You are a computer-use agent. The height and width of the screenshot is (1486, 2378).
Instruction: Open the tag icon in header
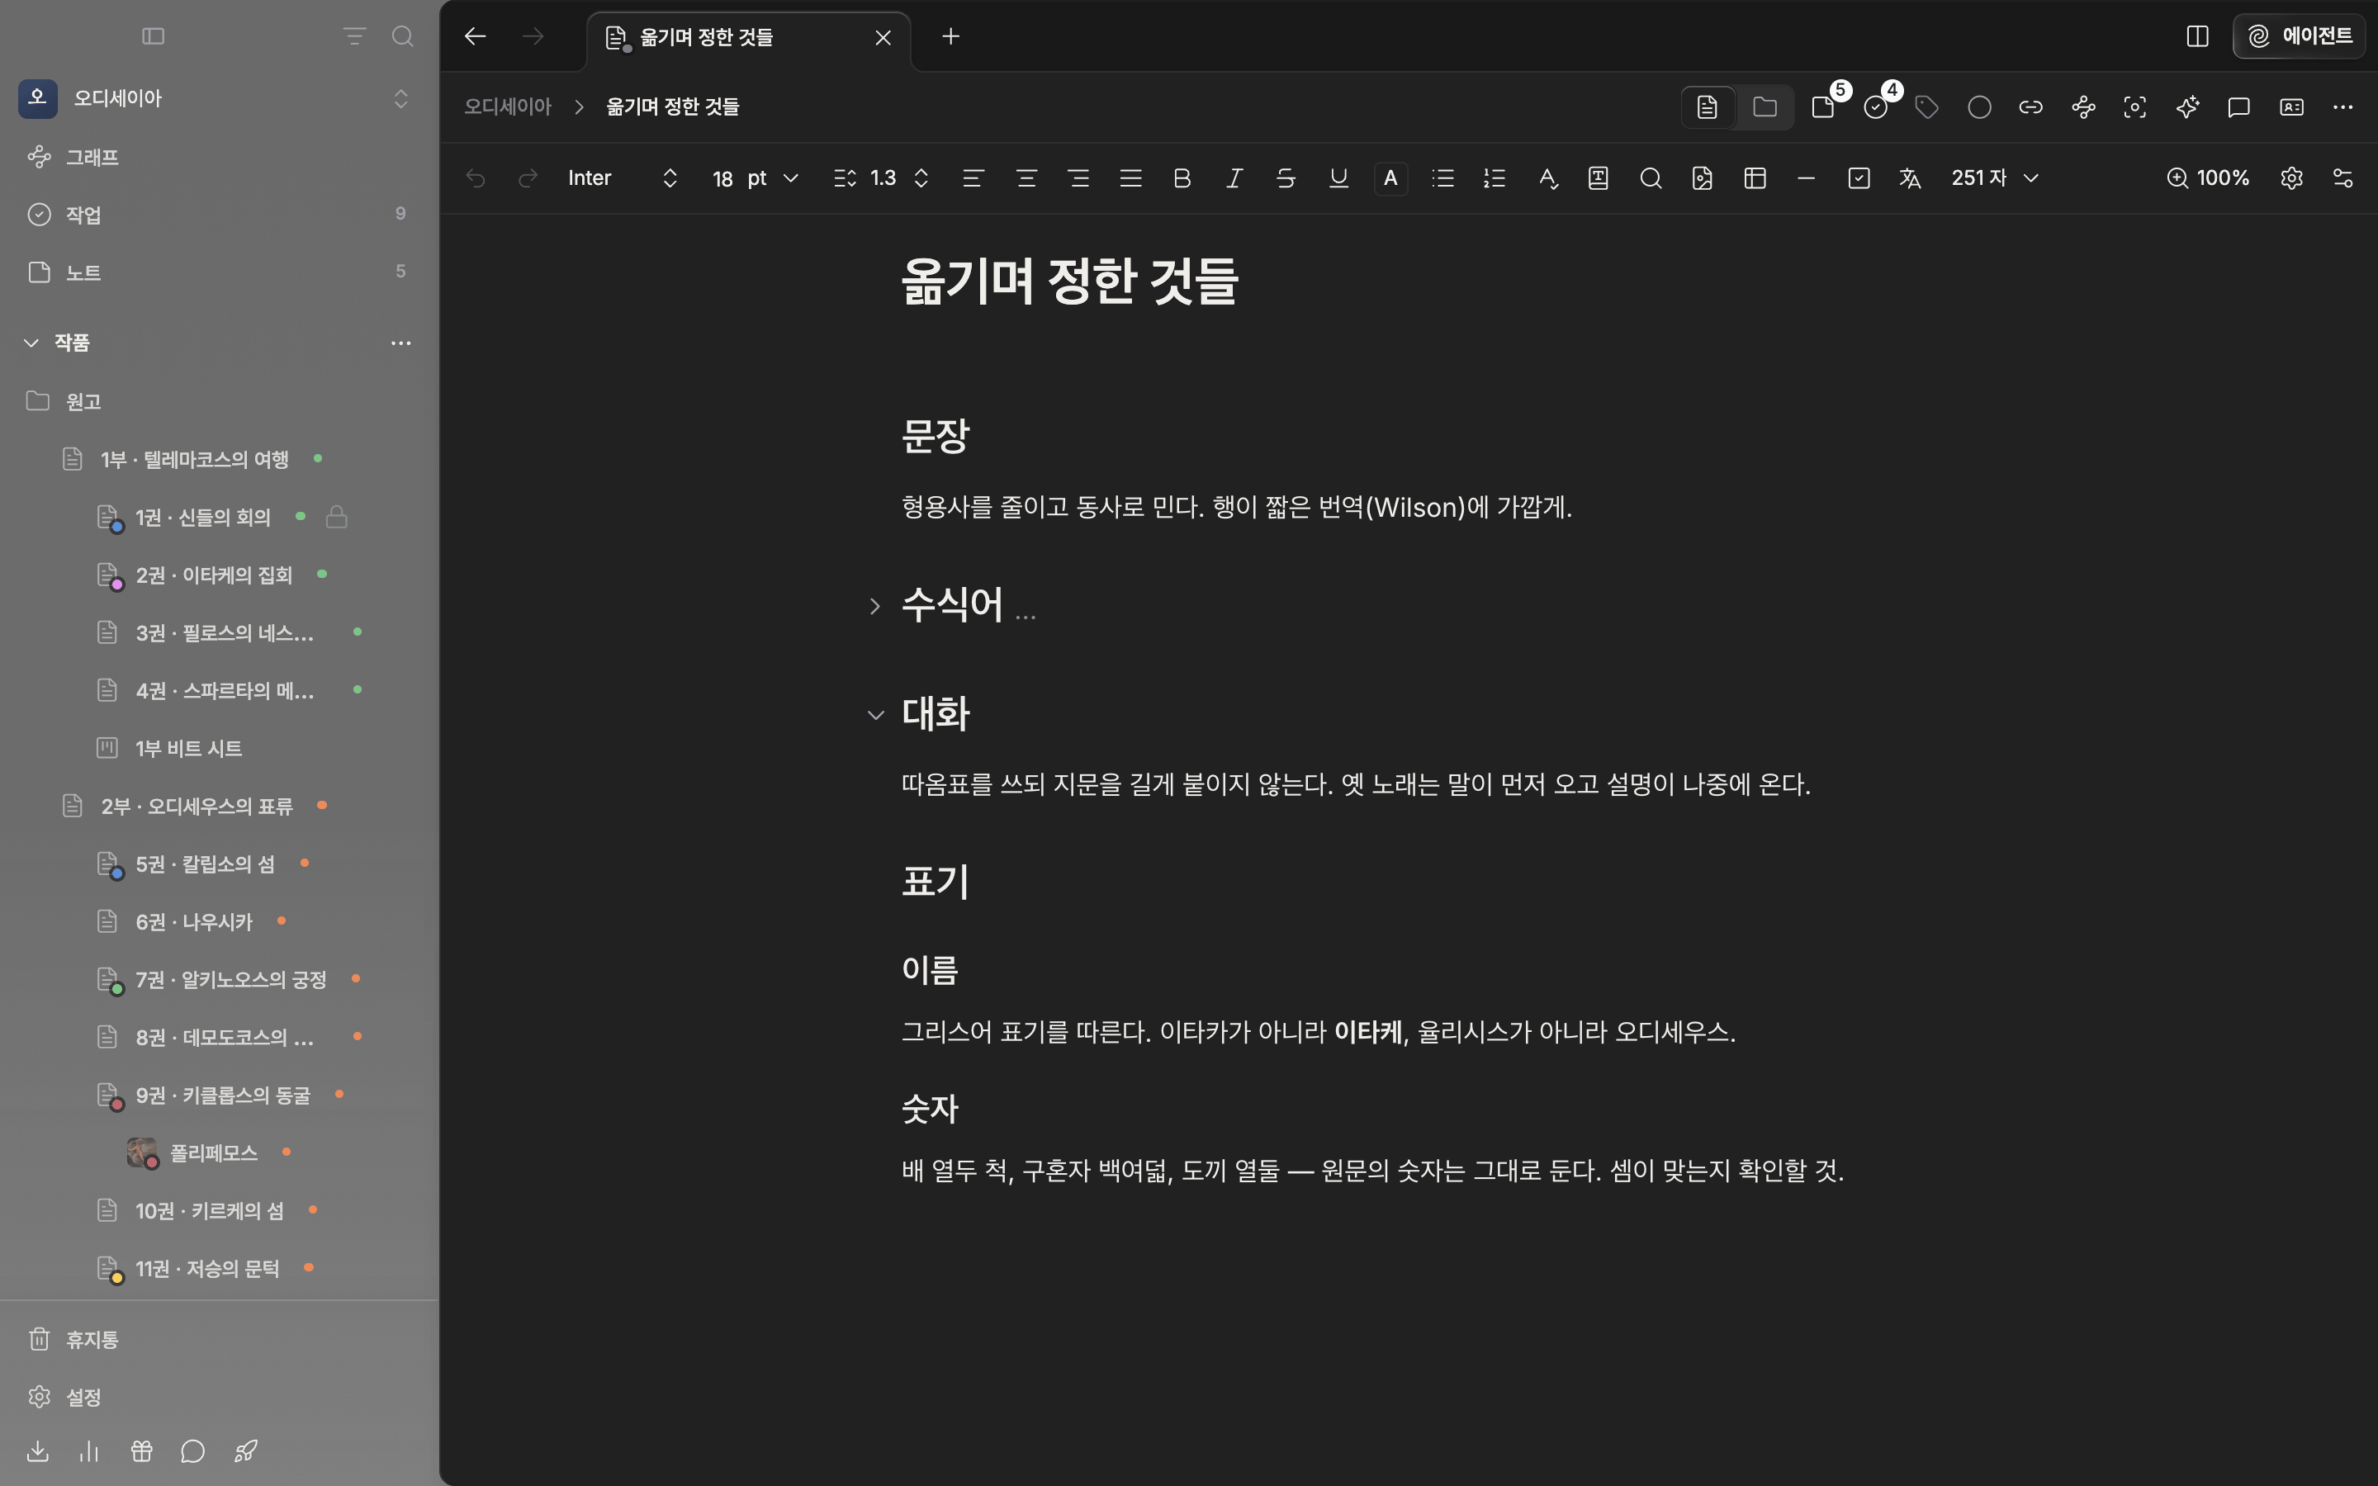tap(1927, 107)
